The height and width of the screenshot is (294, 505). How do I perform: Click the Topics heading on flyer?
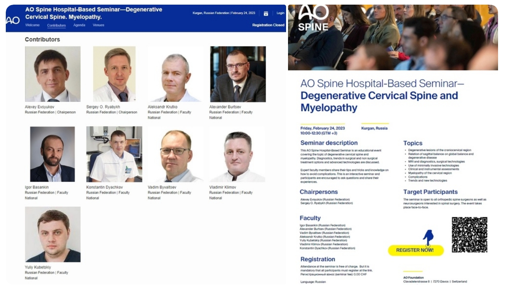point(413,143)
